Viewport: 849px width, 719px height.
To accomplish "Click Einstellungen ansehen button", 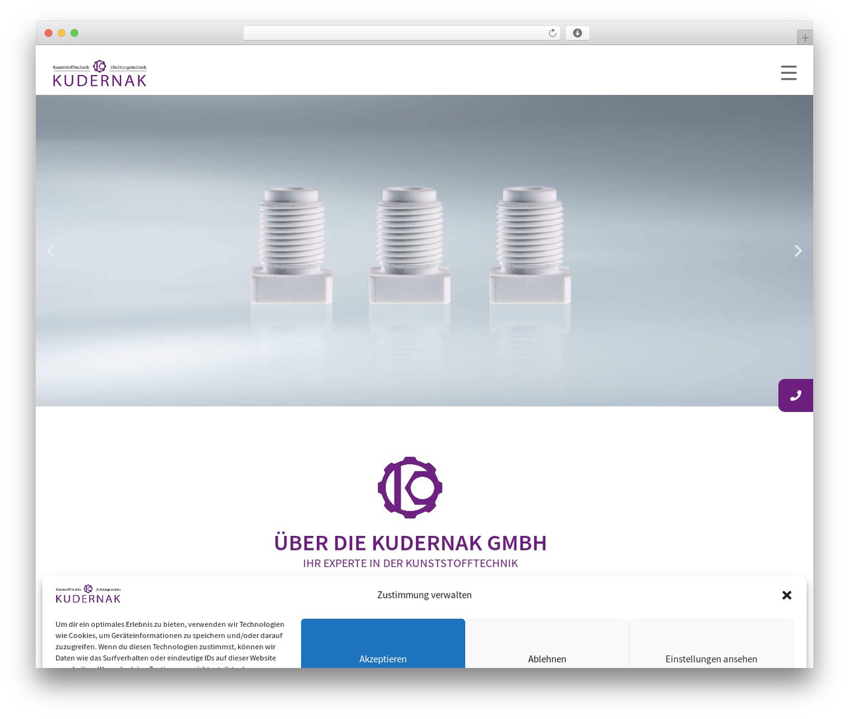I will tap(711, 643).
